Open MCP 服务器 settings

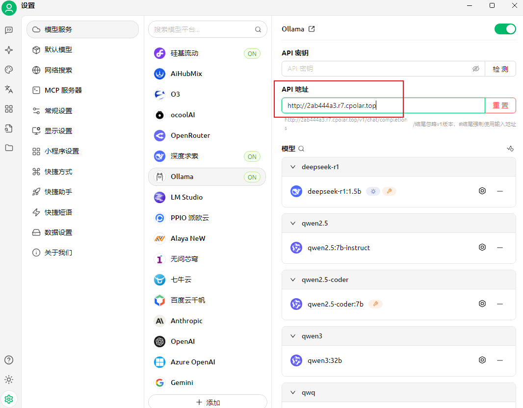click(83, 90)
